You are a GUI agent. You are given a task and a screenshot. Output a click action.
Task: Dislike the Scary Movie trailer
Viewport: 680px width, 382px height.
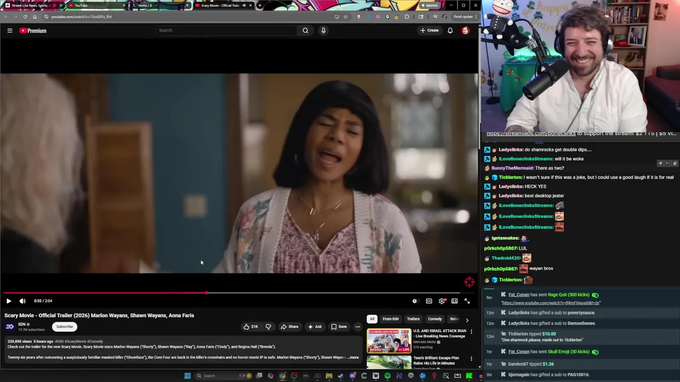point(268,327)
